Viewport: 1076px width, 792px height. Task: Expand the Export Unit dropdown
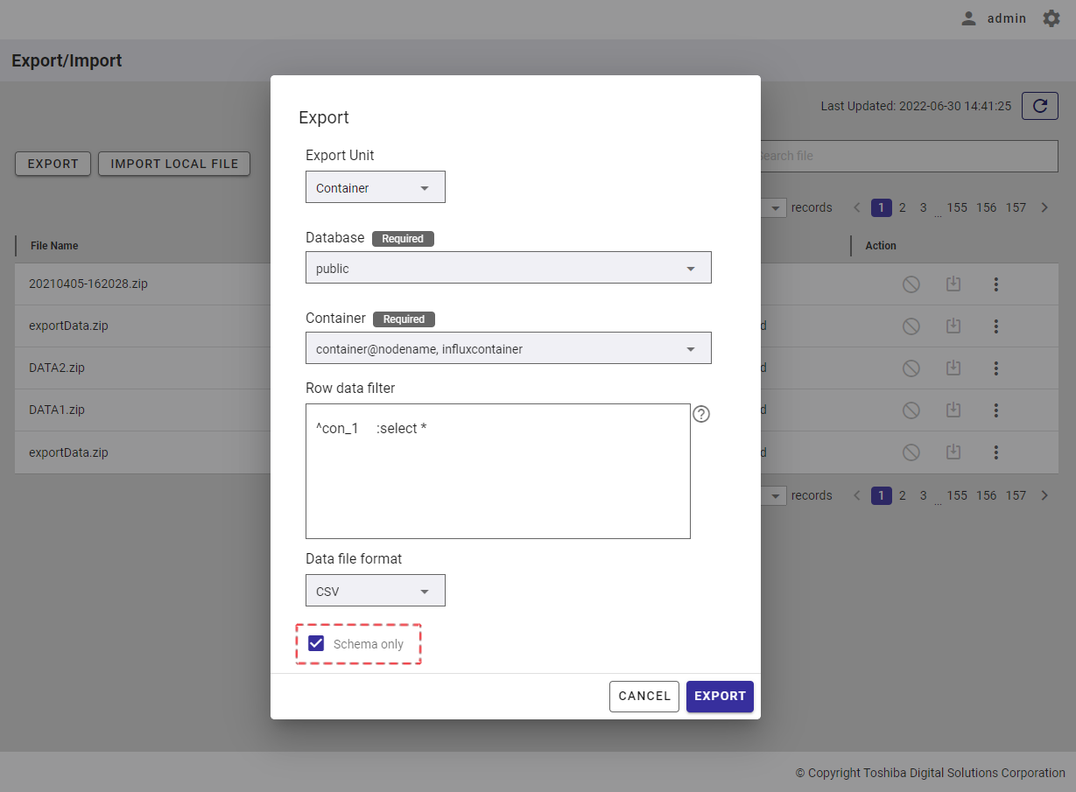pyautogui.click(x=375, y=187)
